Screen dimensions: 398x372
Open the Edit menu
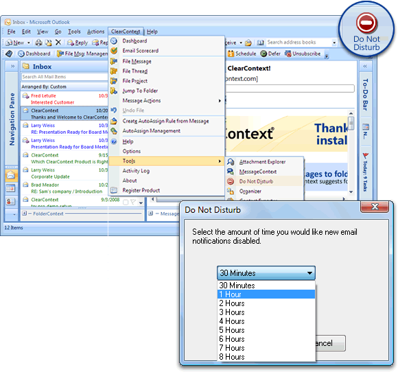(x=26, y=32)
